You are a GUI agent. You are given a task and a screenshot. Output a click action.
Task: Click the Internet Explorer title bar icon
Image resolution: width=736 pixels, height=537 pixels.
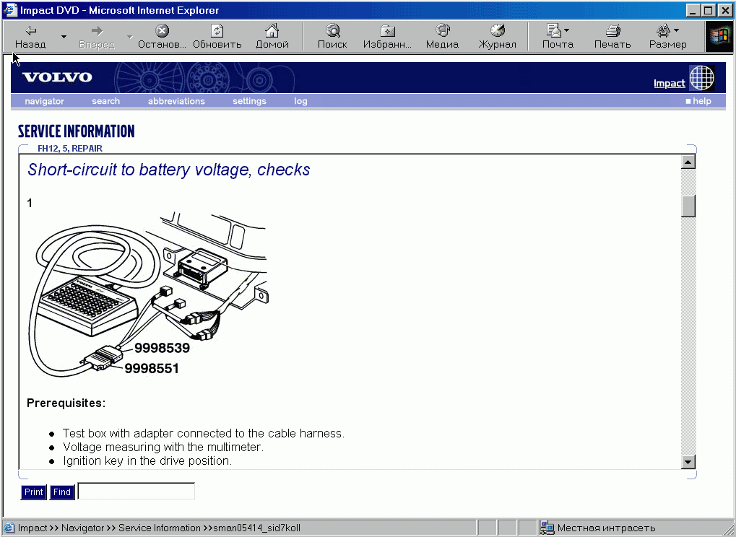click(10, 10)
